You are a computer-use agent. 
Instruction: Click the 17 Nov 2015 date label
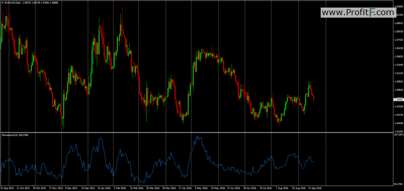click(56, 188)
